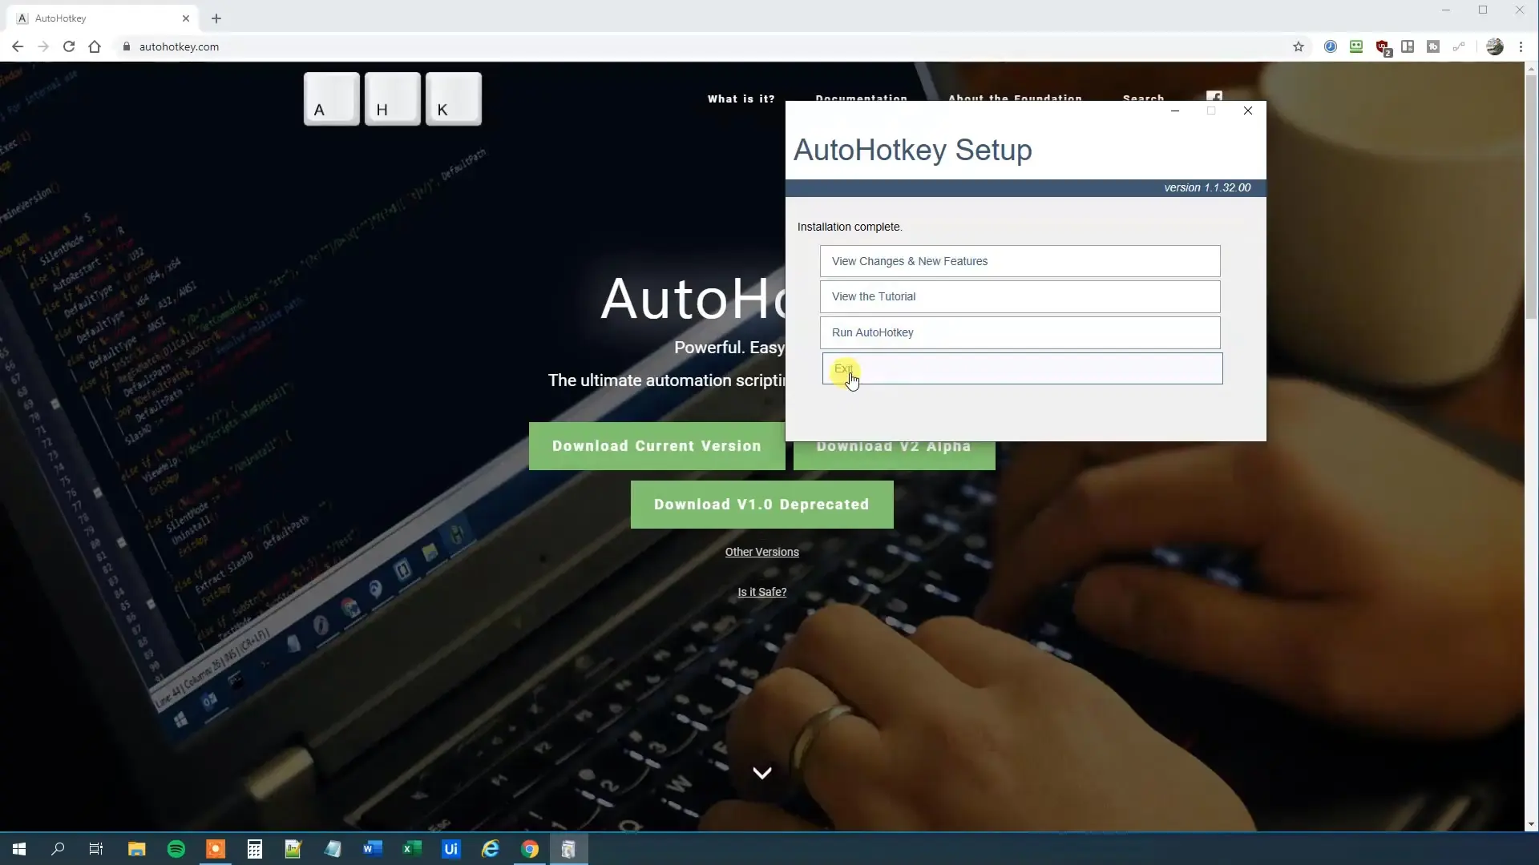This screenshot has width=1539, height=865.
Task: Open the Chrome three-dot menu
Action: click(1521, 46)
